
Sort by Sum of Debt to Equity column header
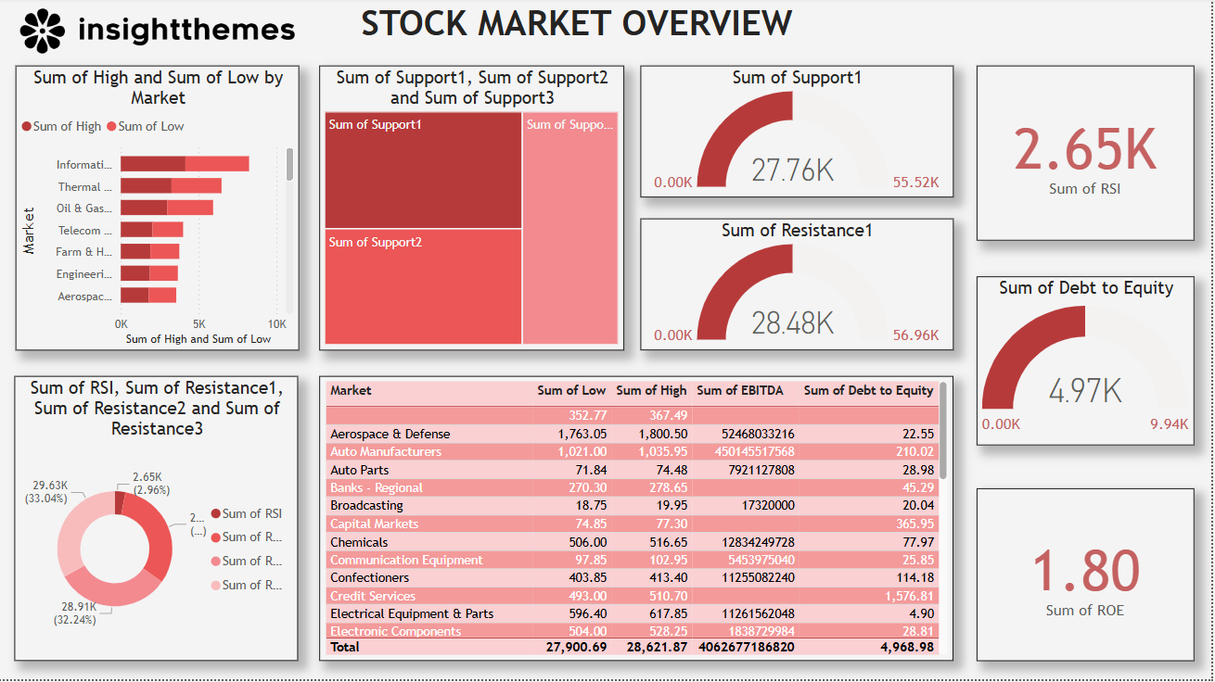coord(868,391)
